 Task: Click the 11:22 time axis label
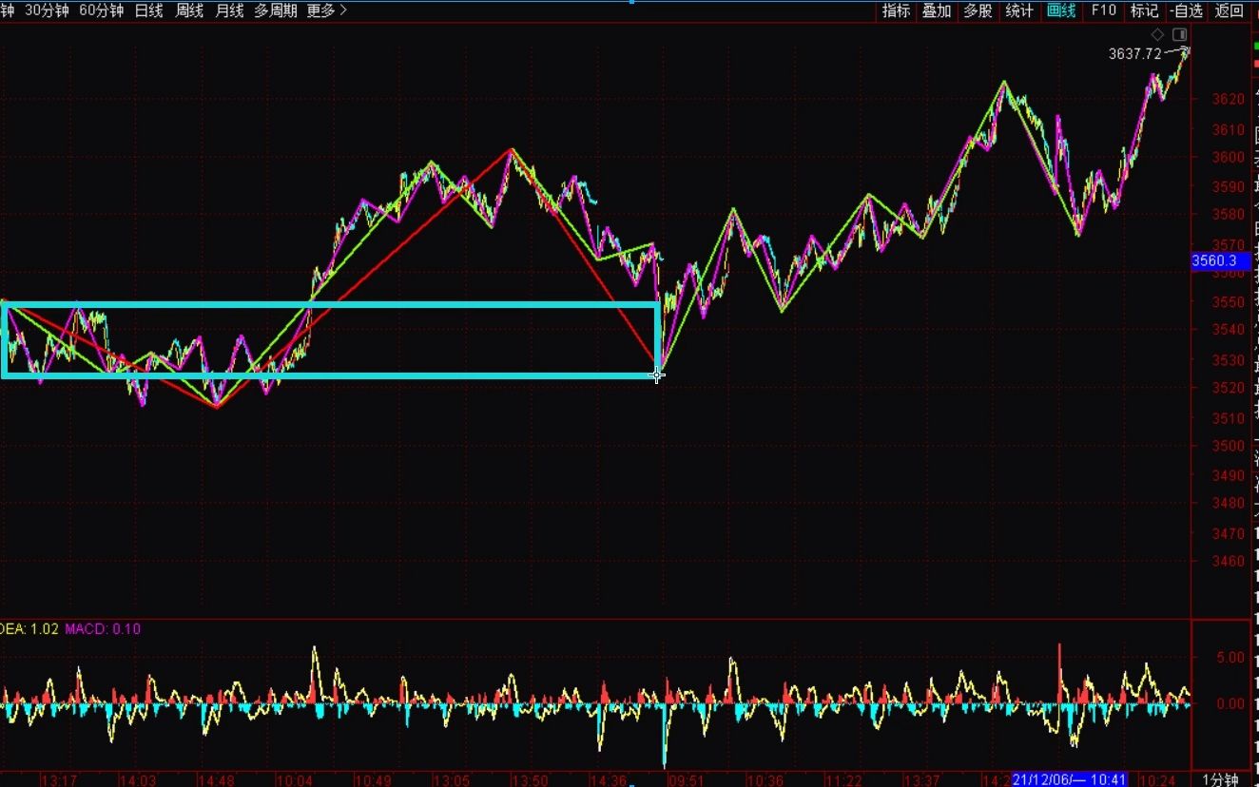point(843,779)
